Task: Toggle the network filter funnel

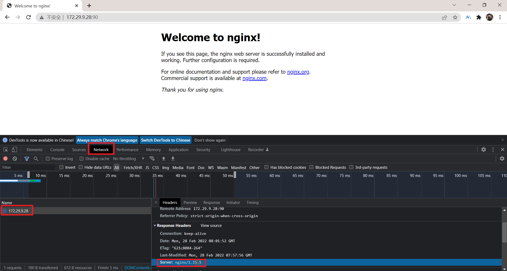Action: click(27, 158)
